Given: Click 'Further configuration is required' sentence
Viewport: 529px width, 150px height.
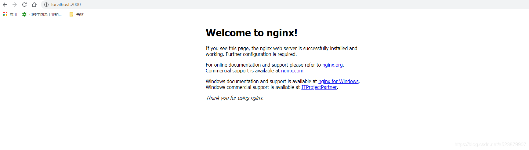Looking at the screenshot, I should [261, 54].
